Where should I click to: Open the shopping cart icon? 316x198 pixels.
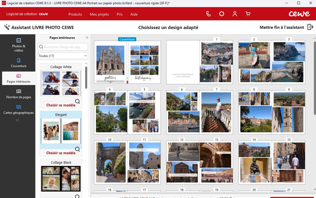coord(248,14)
